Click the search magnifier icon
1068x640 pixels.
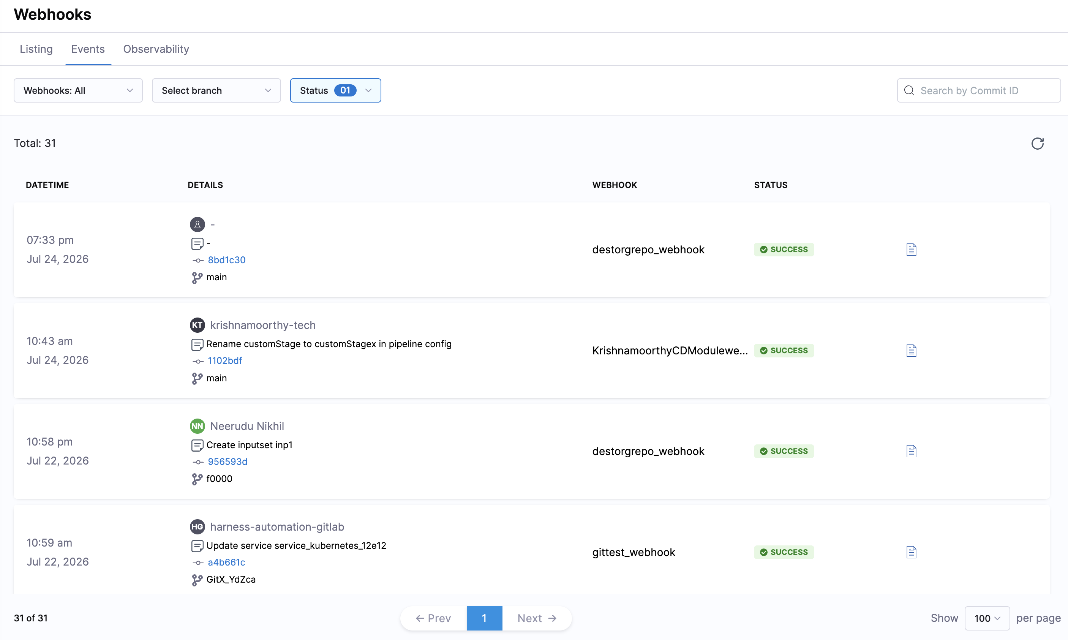coord(909,90)
